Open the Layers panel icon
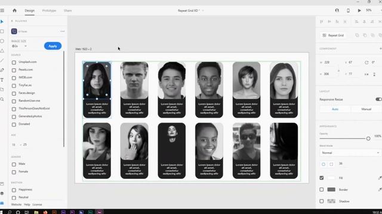Viewport: 382px width, 214px height. (2, 193)
